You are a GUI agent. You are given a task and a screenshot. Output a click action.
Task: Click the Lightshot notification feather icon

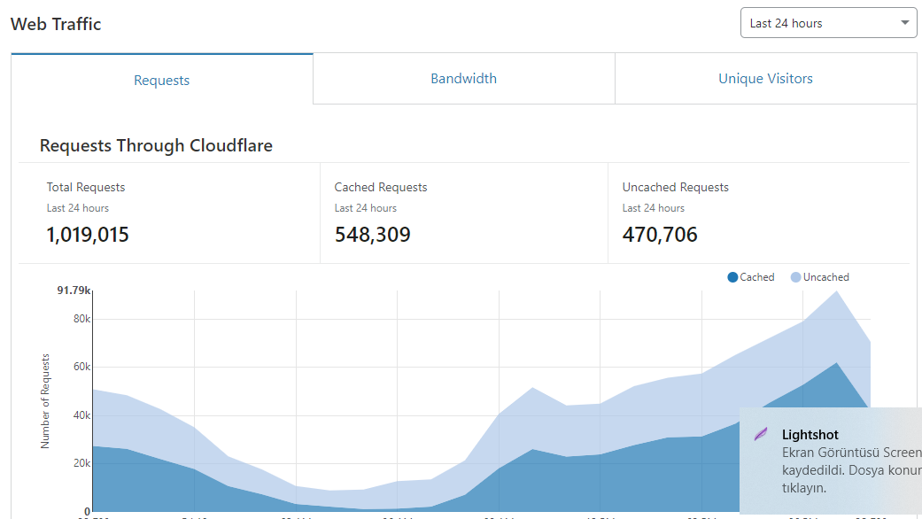(x=761, y=435)
